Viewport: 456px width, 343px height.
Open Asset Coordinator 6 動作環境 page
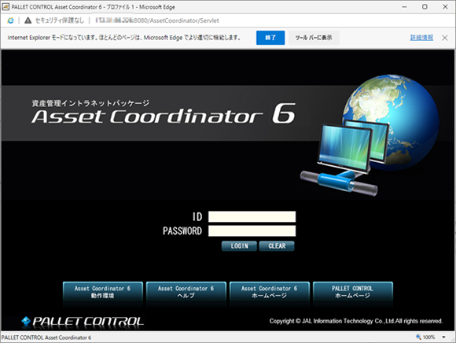pos(103,292)
